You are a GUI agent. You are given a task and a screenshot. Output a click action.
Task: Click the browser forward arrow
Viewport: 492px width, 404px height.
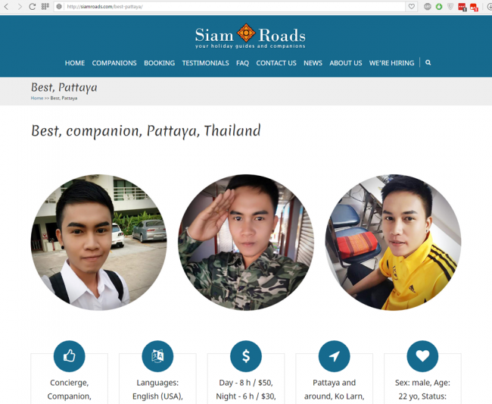pyautogui.click(x=20, y=6)
